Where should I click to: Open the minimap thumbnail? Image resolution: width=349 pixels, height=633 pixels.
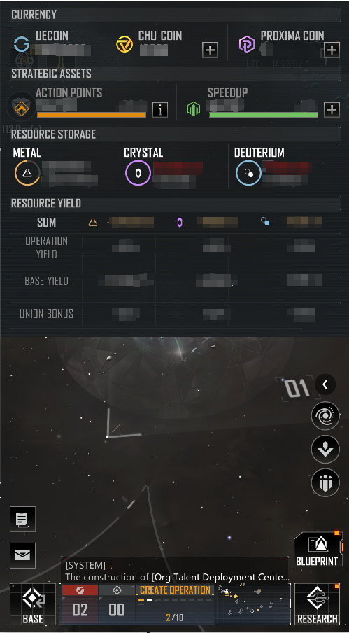[252, 604]
